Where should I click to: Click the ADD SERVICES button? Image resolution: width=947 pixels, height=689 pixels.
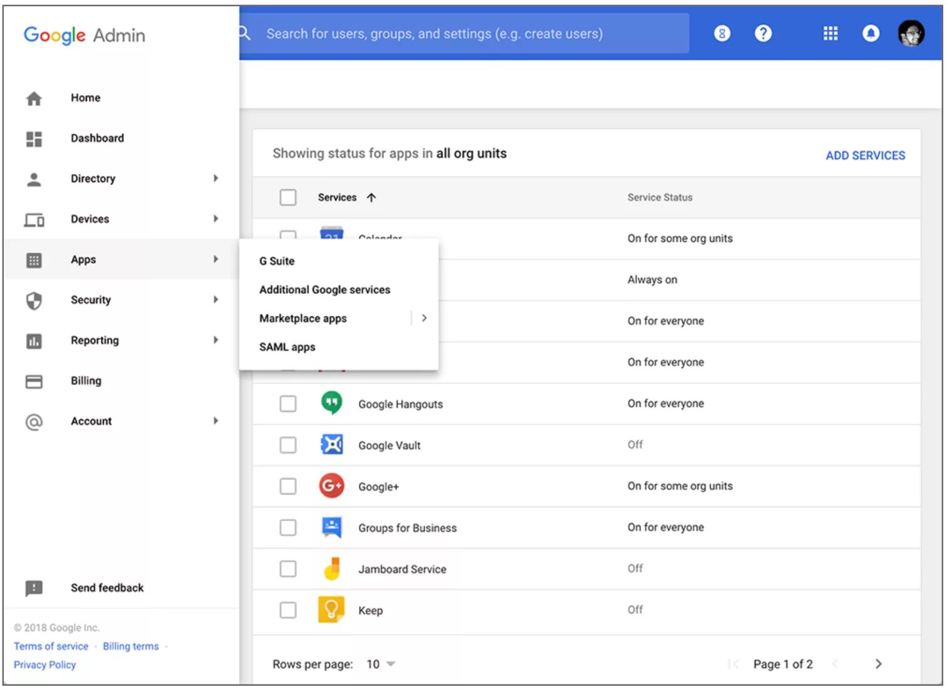click(x=865, y=155)
